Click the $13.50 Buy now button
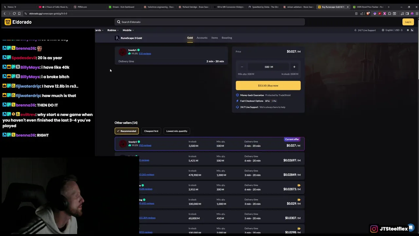 pyautogui.click(x=268, y=86)
